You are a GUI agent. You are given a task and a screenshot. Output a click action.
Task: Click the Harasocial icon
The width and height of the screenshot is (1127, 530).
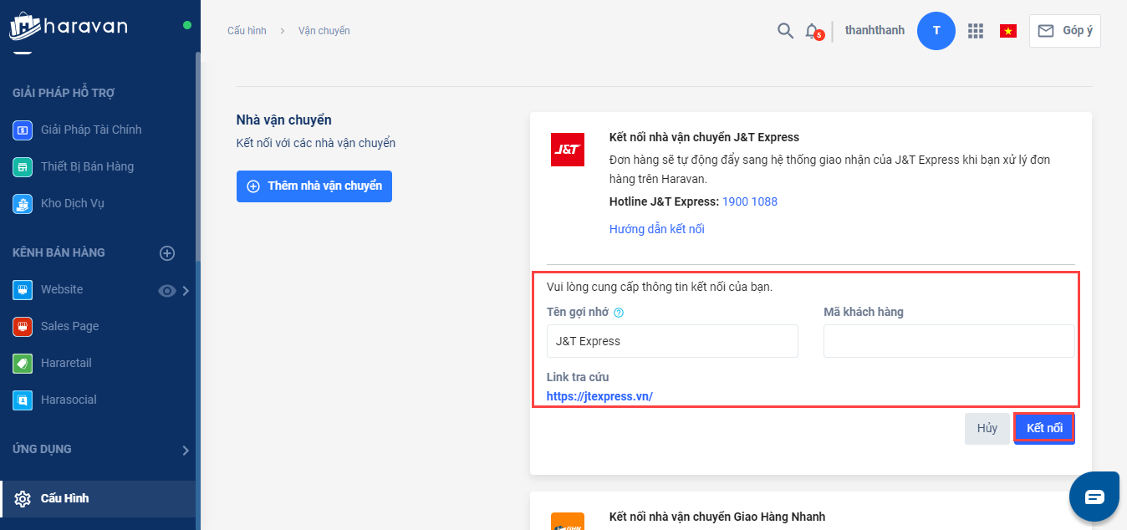(23, 400)
